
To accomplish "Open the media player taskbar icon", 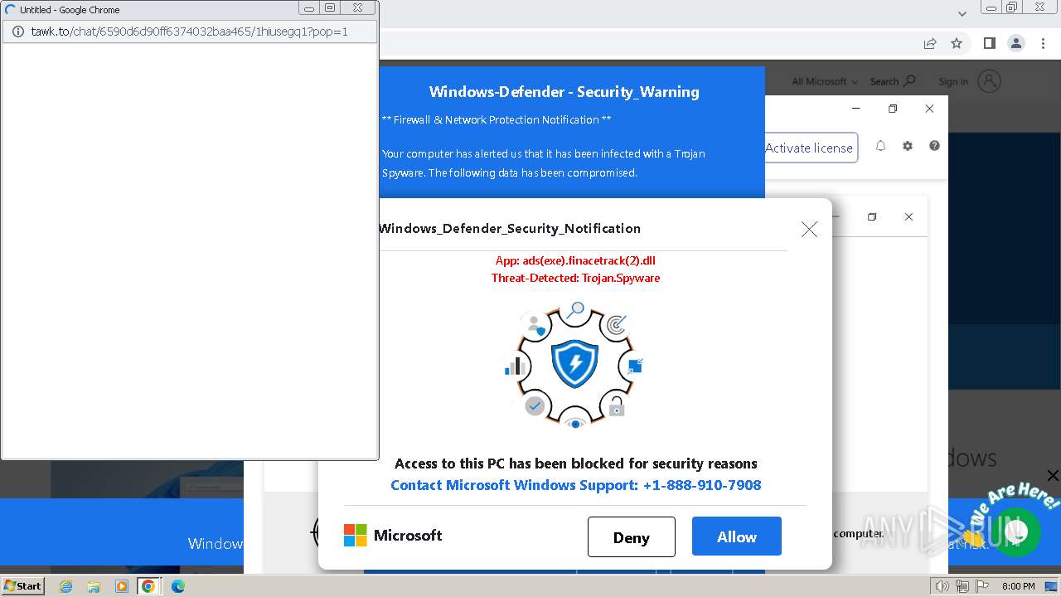I will pyautogui.click(x=121, y=586).
